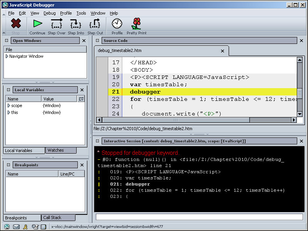
Task: Close the debug_timestable2.htm source tab
Action: pos(222,51)
